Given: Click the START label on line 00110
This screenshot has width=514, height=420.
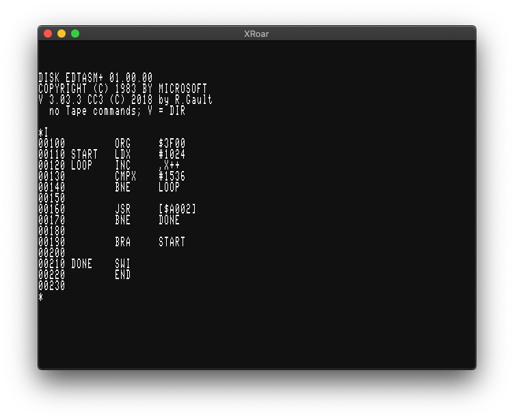Looking at the screenshot, I should (x=84, y=154).
